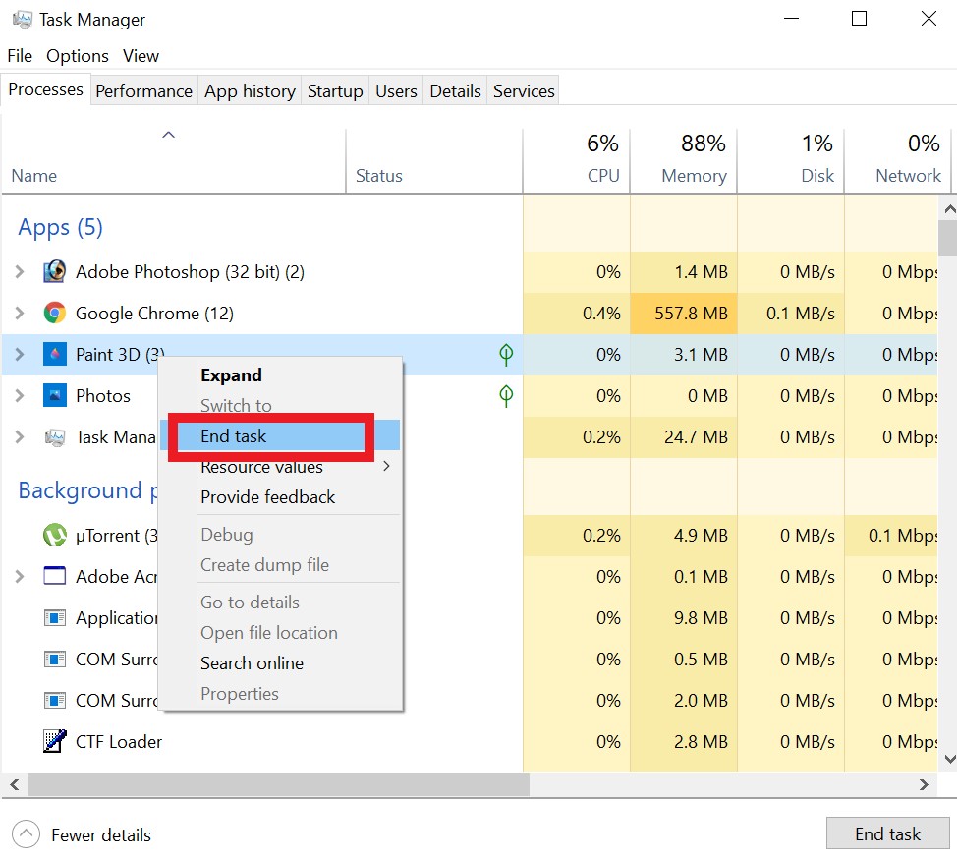Click the horizontal scrollbar right arrow
This screenshot has width=957, height=862.
click(x=924, y=784)
